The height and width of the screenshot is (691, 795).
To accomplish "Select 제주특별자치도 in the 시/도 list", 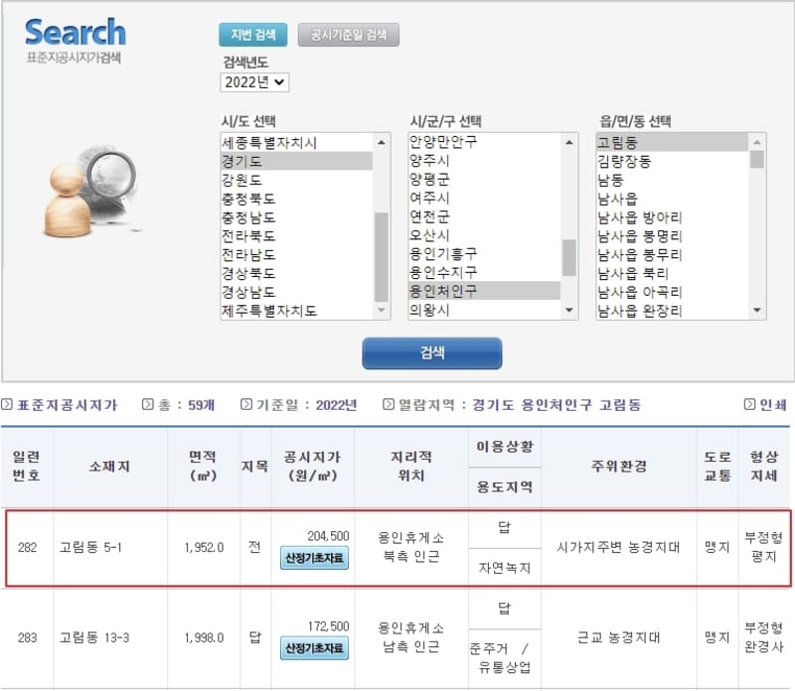I will (296, 310).
